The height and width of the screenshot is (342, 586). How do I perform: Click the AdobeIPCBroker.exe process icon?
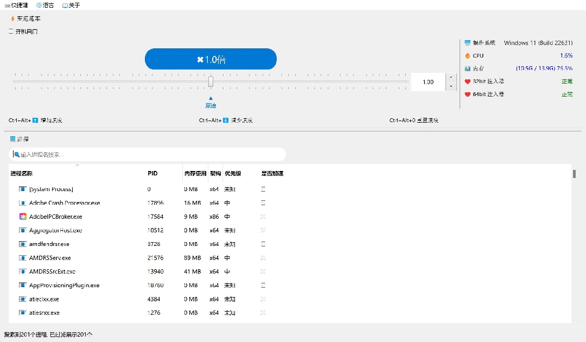click(23, 217)
